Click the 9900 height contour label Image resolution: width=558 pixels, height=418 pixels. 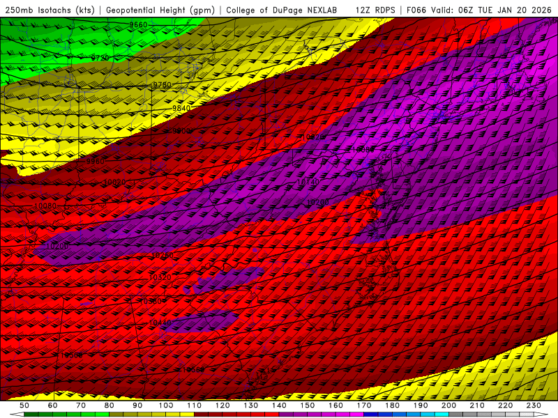point(181,131)
